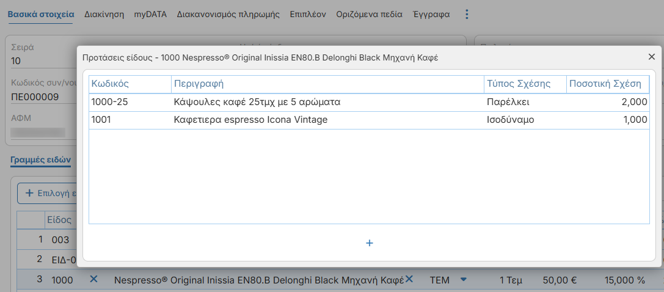Click the Επιλογή ε... add items button
Screen dimensions: 664x292
coord(48,194)
